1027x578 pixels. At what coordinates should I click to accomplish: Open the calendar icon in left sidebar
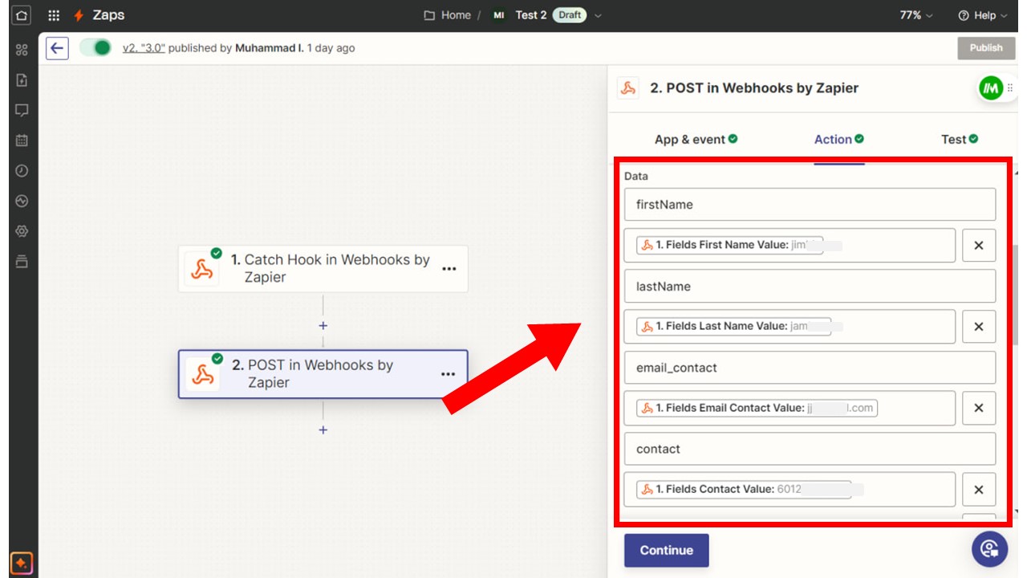(22, 140)
